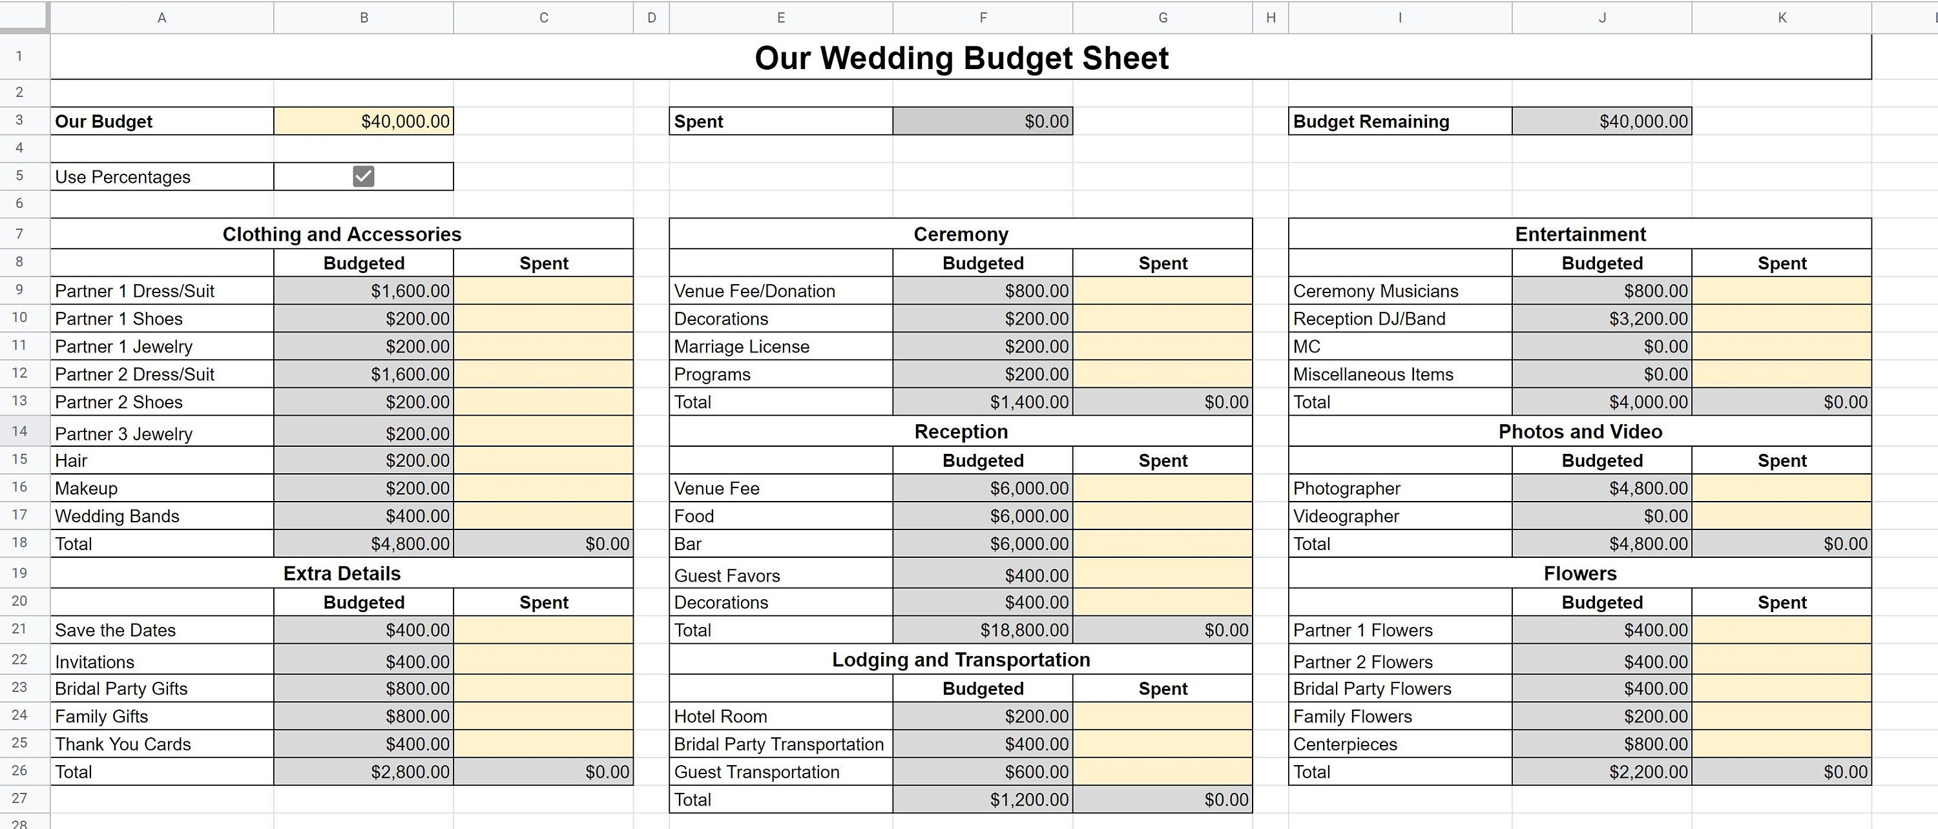Screen dimensions: 1938x829
Task: Click row 14 header to select the row
Action: coord(20,433)
